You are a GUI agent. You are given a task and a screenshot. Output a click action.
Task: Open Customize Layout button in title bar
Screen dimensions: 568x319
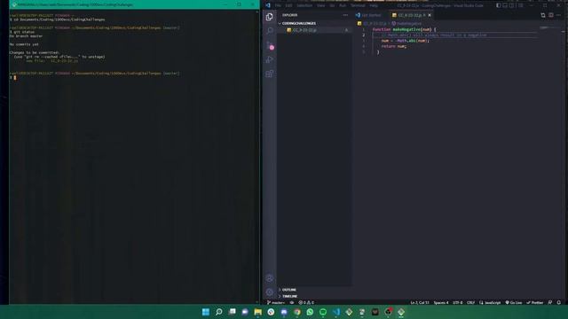[x=521, y=5]
